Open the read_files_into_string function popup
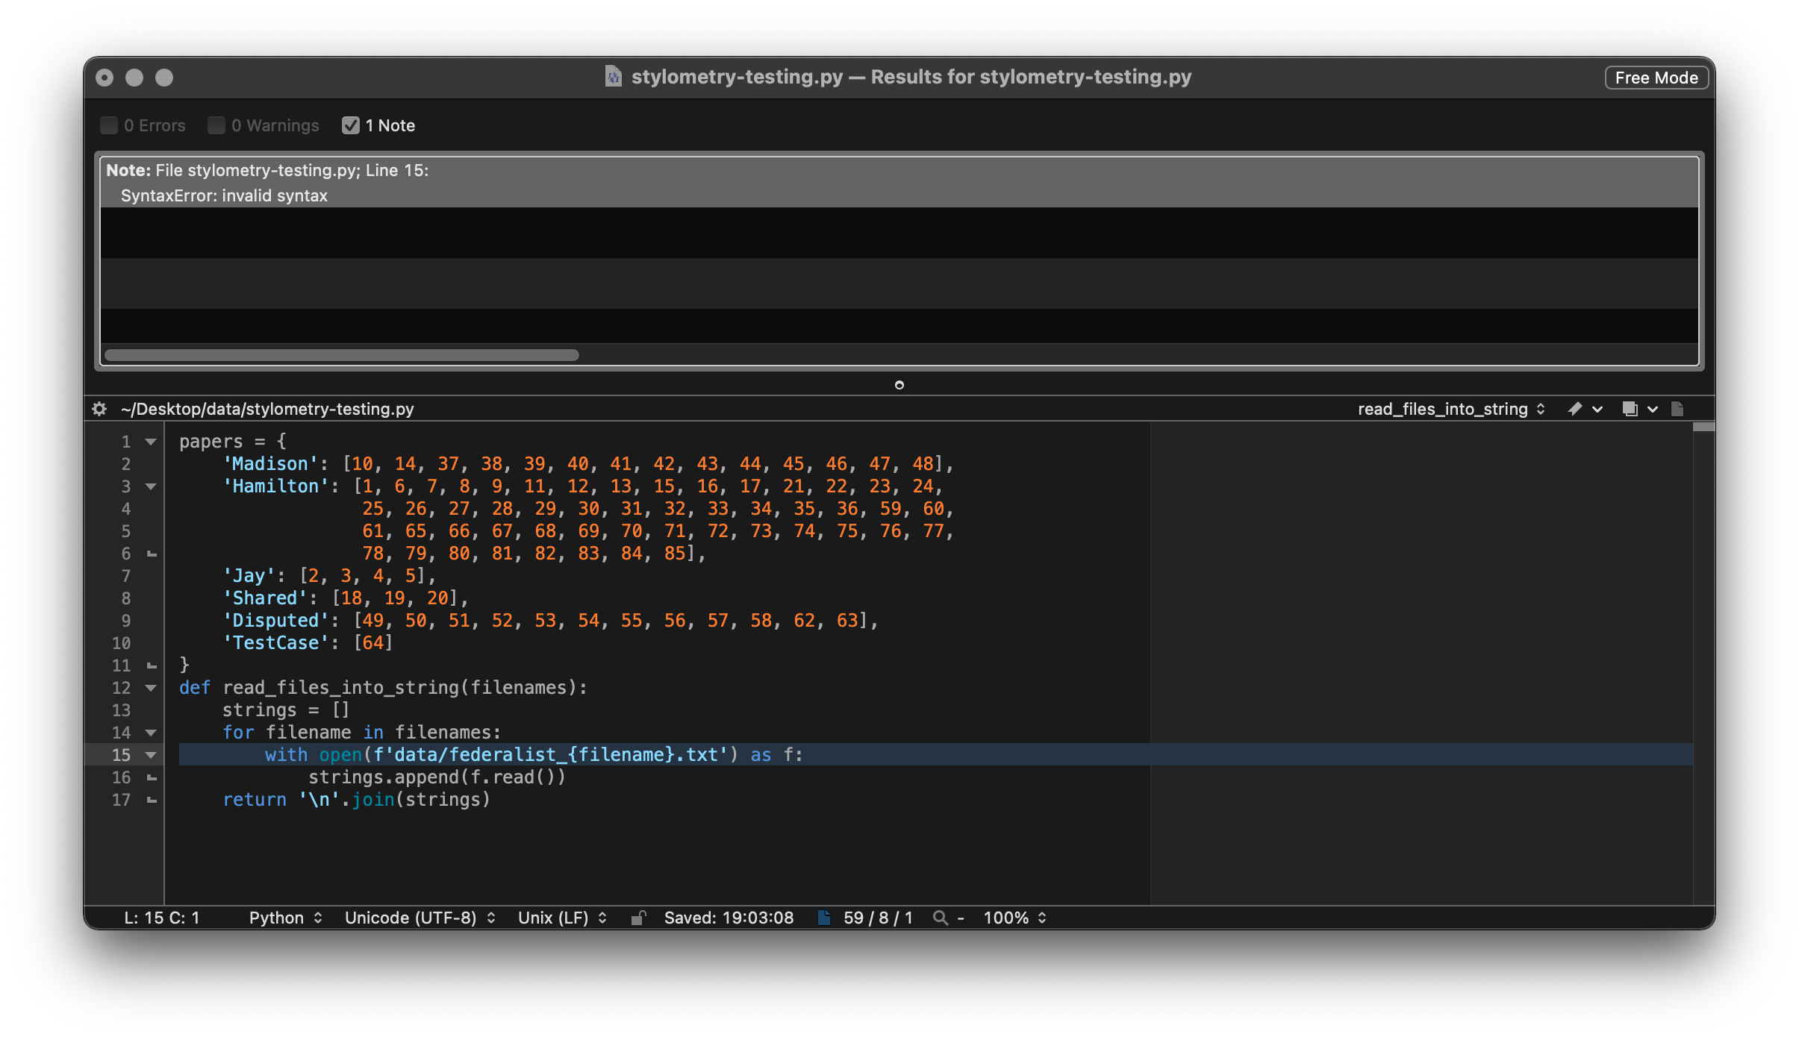The height and width of the screenshot is (1040, 1799). click(1450, 409)
